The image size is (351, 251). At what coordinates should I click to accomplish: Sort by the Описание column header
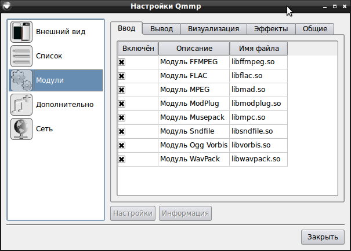tap(194, 49)
